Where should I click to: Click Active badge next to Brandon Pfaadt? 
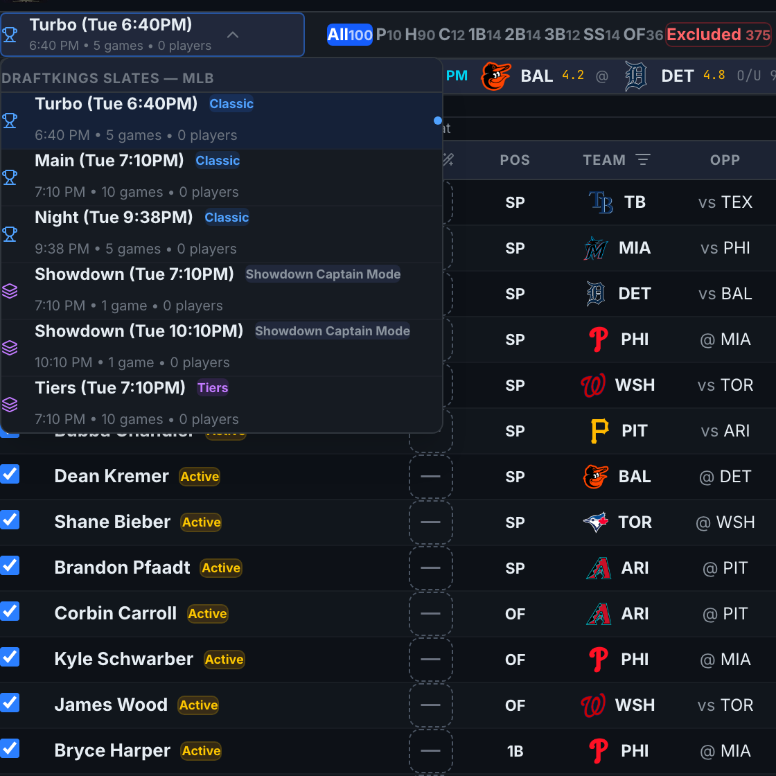(x=221, y=567)
